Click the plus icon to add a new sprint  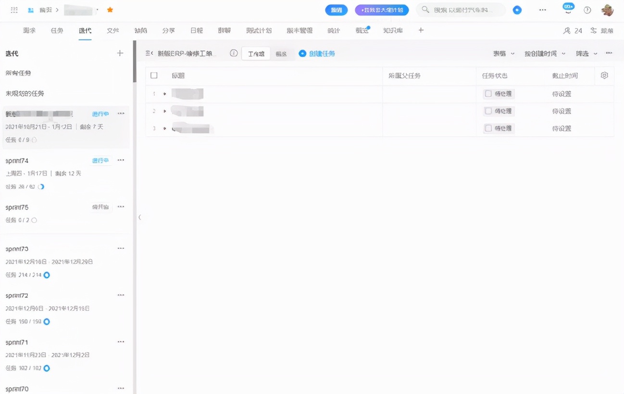click(x=120, y=53)
